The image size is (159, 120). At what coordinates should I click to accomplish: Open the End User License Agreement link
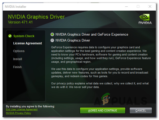tap(22, 109)
